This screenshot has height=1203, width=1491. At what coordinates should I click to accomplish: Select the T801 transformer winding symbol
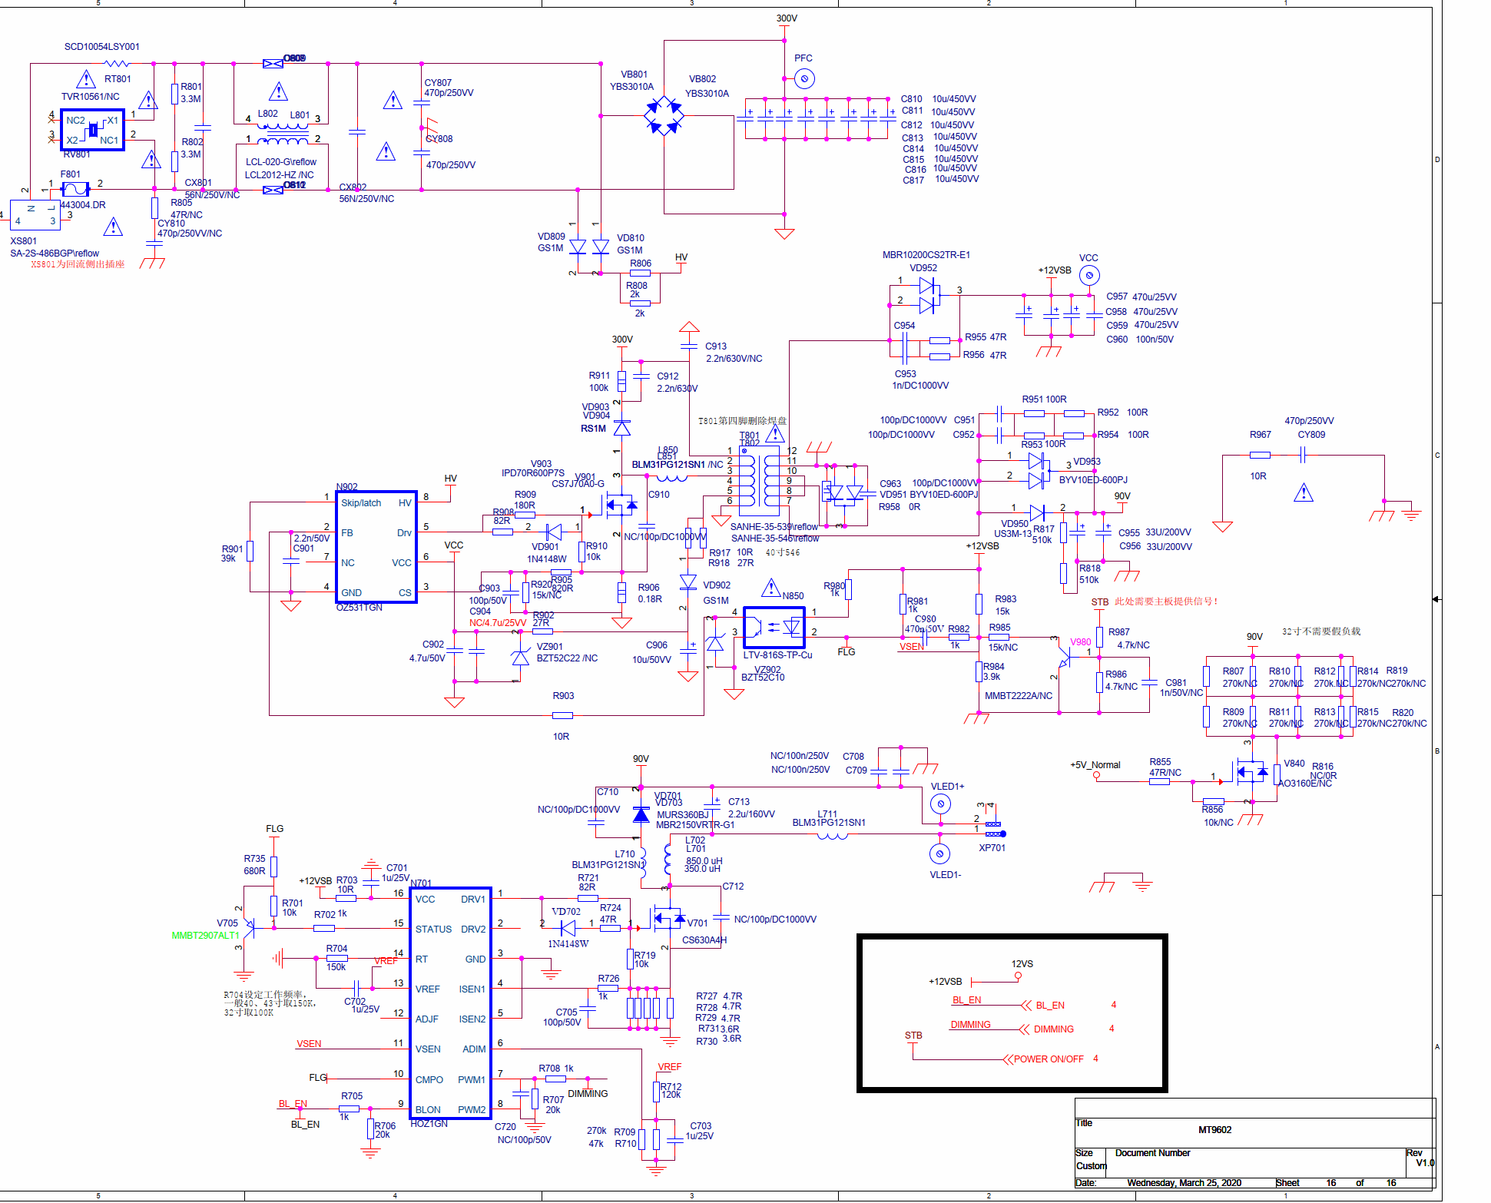[760, 480]
